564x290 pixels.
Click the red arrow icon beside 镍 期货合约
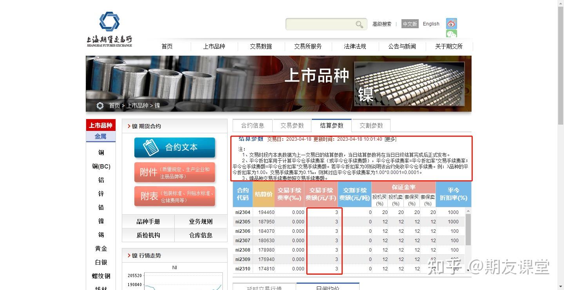point(129,126)
